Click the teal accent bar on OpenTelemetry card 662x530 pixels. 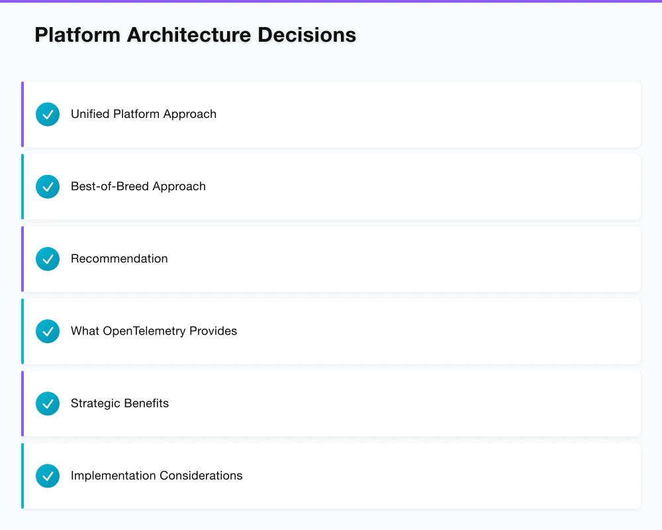tap(23, 331)
